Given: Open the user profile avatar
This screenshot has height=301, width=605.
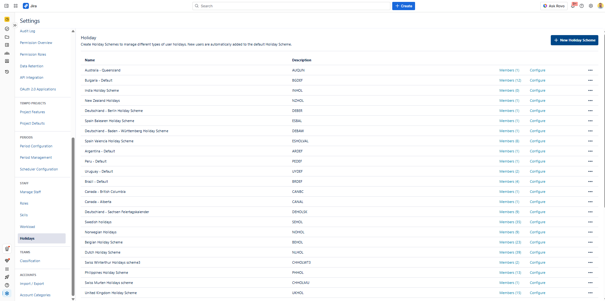Looking at the screenshot, I should pyautogui.click(x=600, y=6).
